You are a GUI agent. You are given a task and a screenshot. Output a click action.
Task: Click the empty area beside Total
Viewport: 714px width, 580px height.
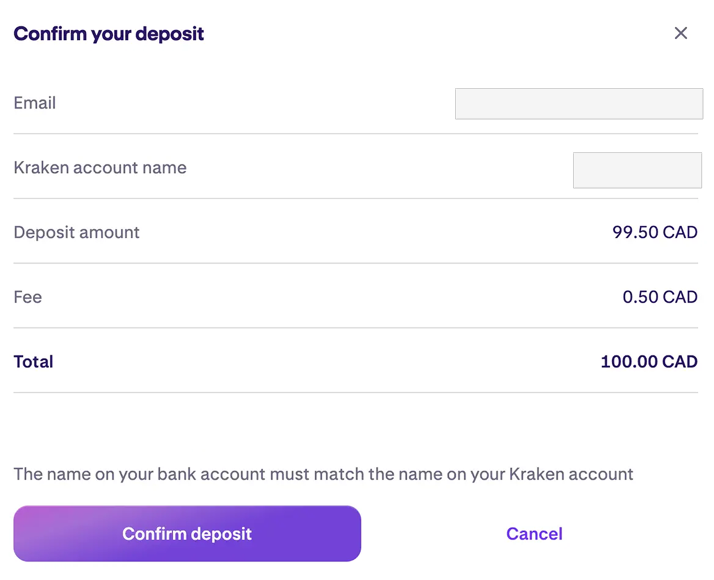tap(336, 361)
